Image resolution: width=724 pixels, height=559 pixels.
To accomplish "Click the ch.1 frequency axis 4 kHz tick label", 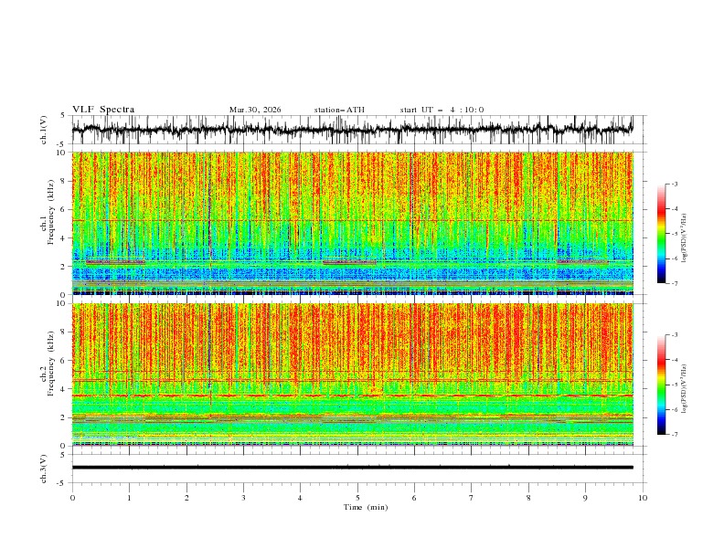I will [x=63, y=238].
